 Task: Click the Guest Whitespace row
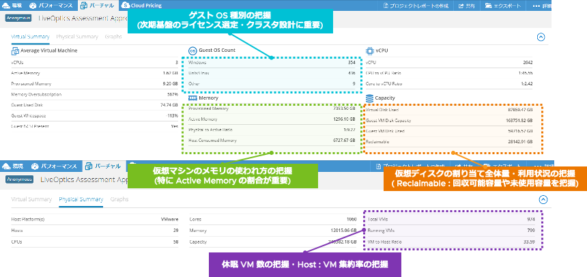click(95, 116)
